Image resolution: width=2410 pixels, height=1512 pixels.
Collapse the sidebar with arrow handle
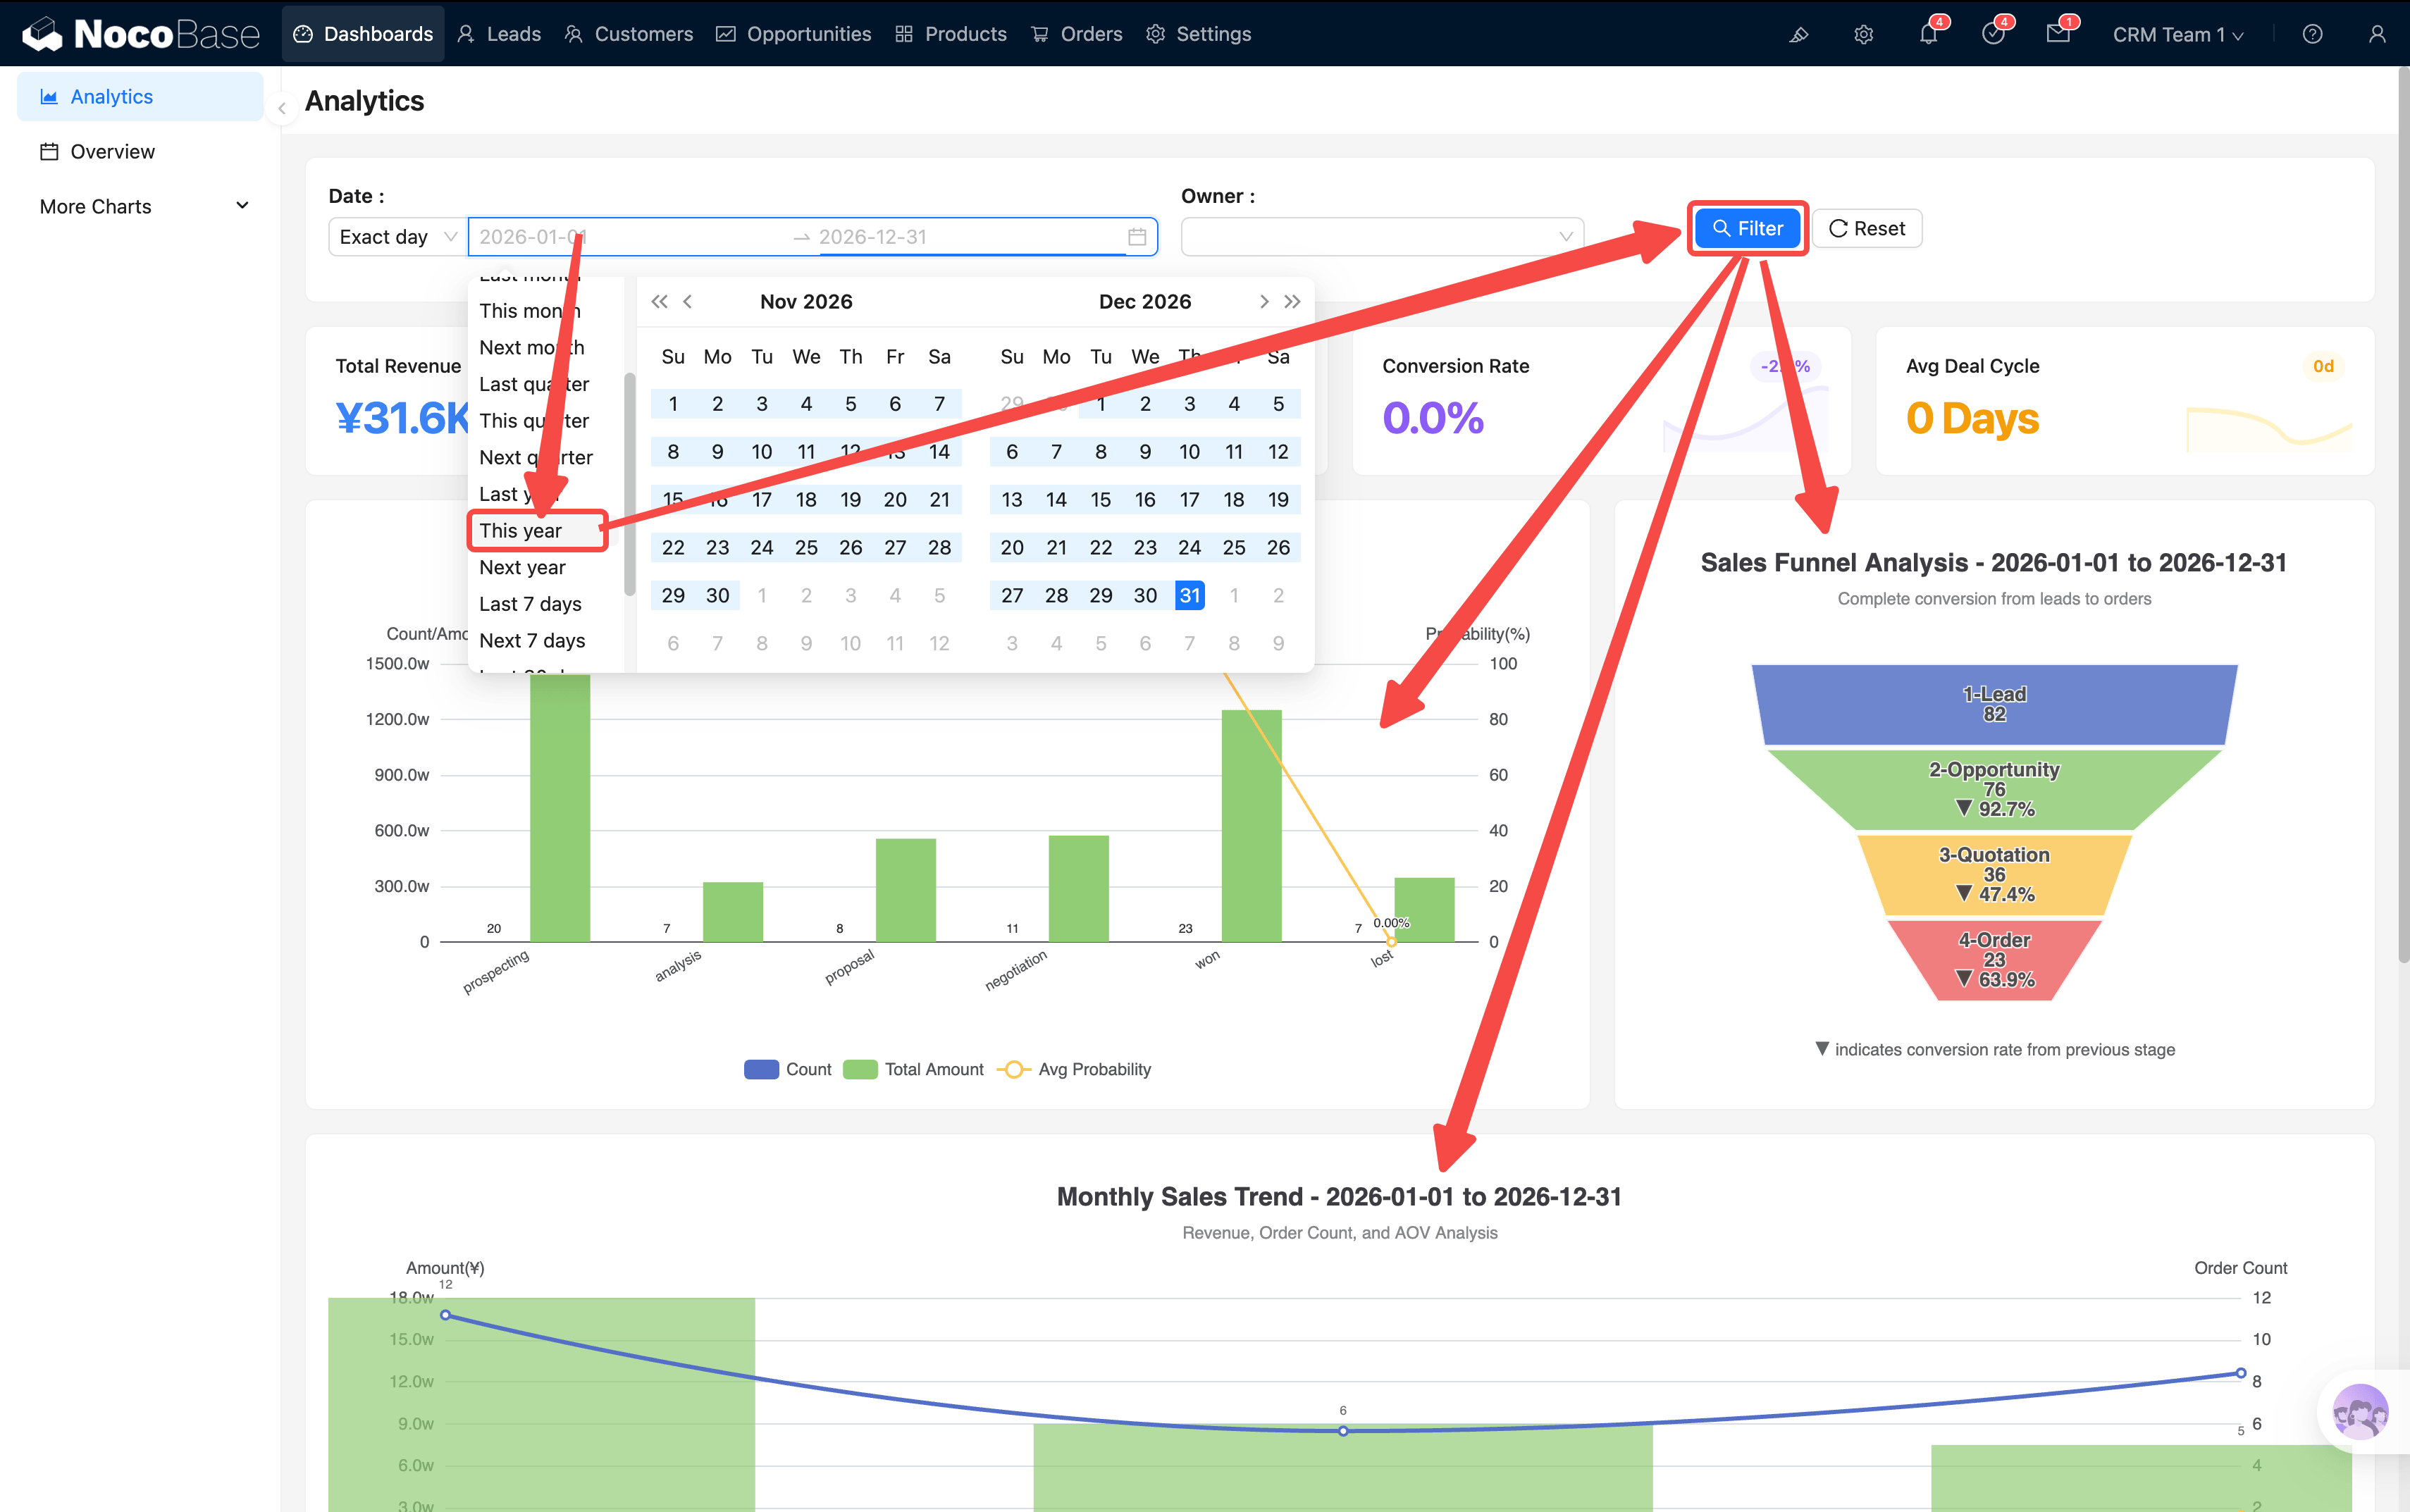(282, 108)
